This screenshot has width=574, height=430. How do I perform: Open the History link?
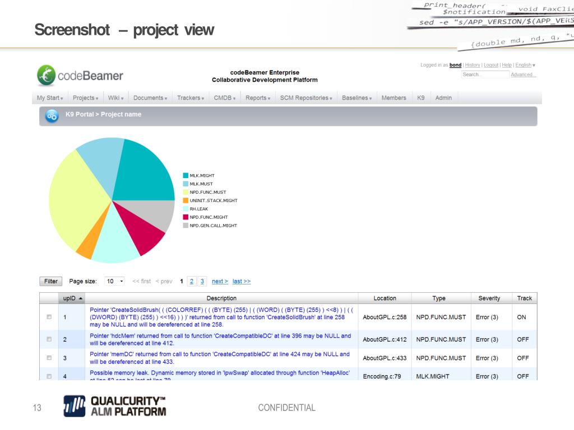point(472,65)
